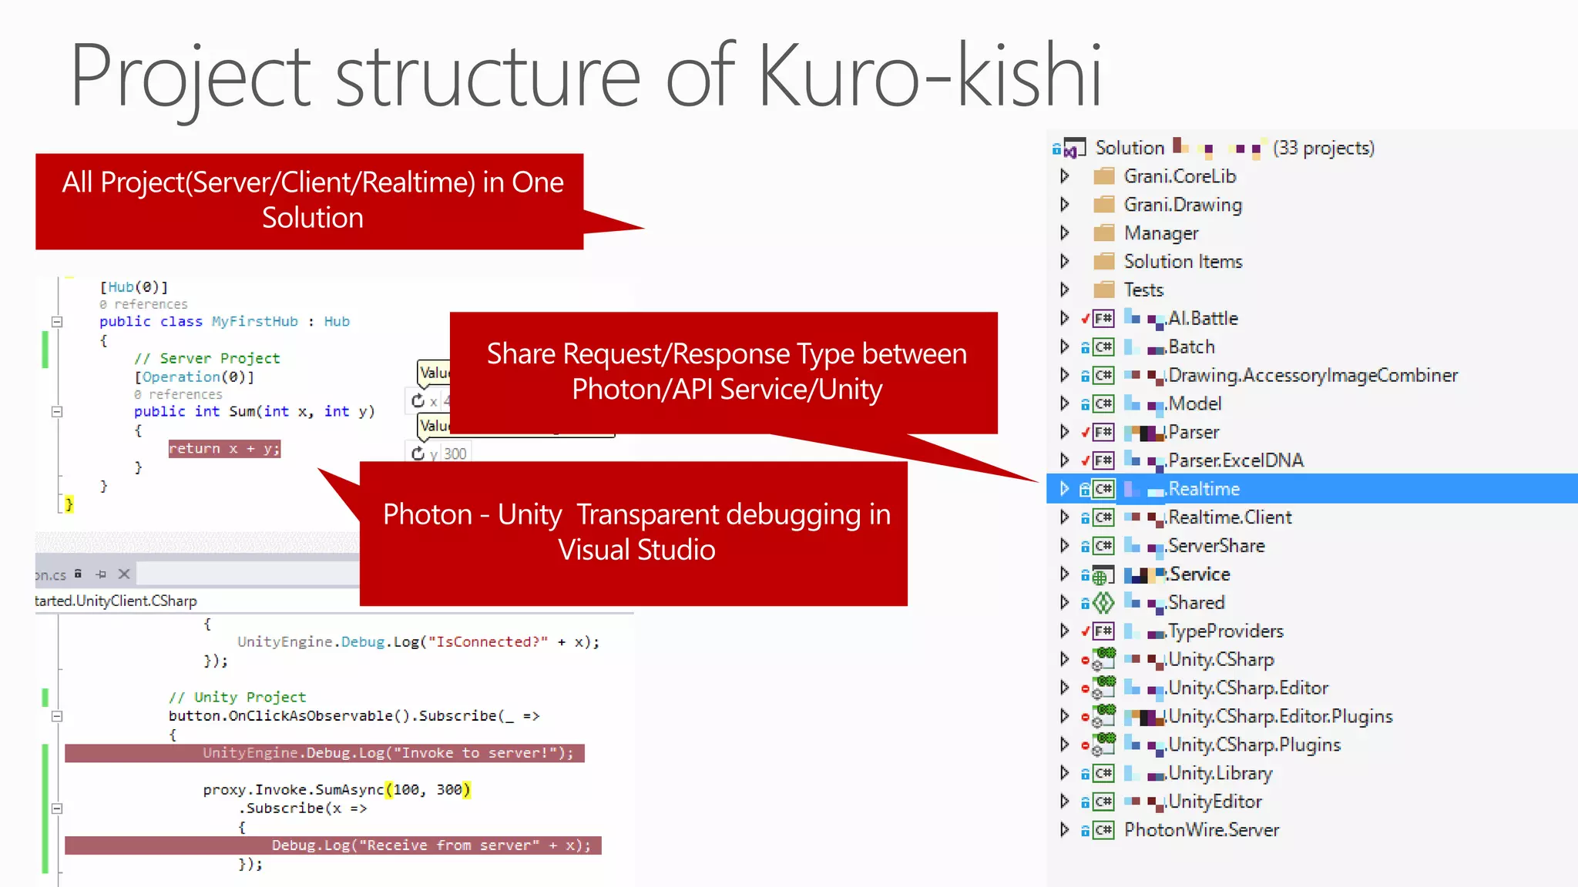This screenshot has height=887, width=1578.
Task: Select the Realtime.Client project entry
Action: coord(1229,517)
